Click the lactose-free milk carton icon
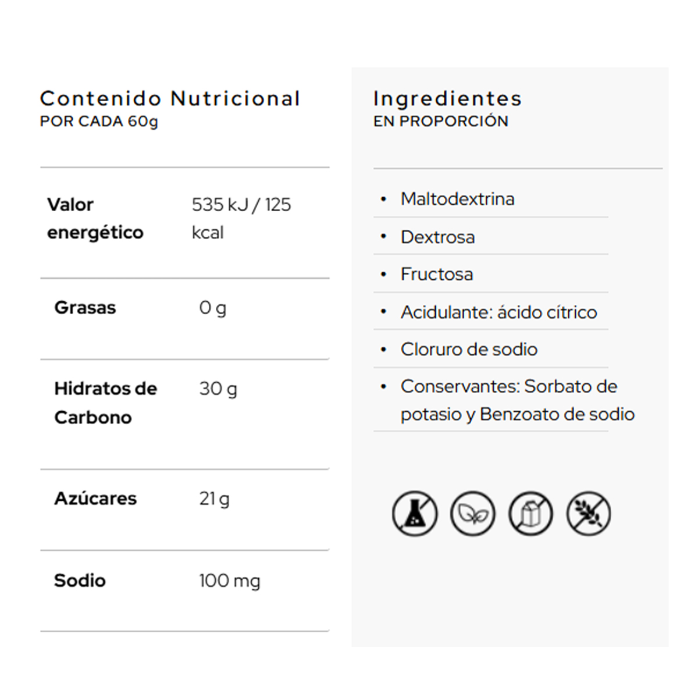Screen dimensions: 698x698 pyautogui.click(x=530, y=514)
